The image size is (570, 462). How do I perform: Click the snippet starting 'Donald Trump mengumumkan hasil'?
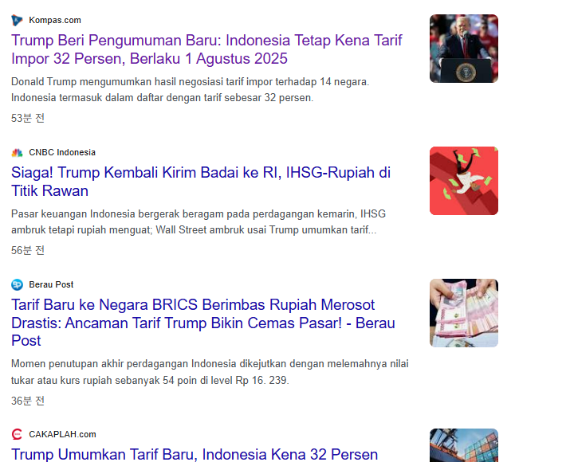pyautogui.click(x=190, y=90)
